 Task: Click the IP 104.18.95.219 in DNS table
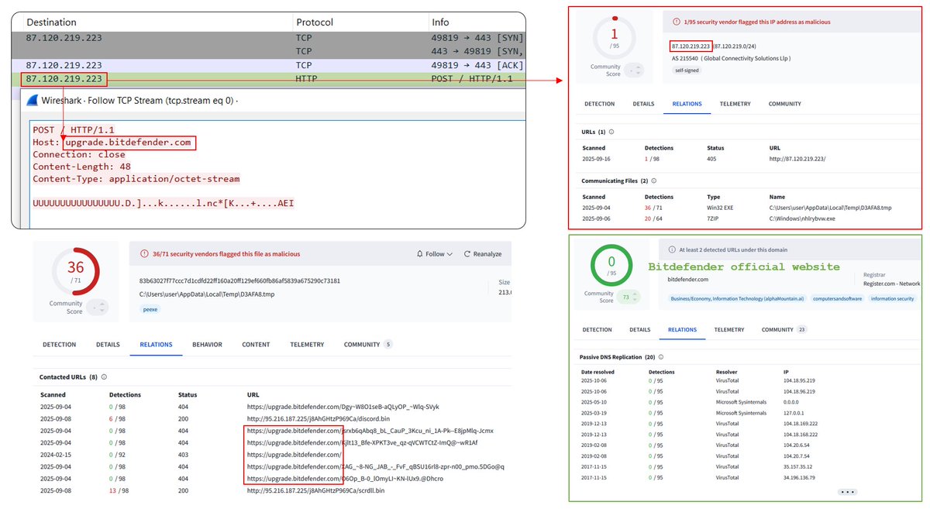coord(800,380)
